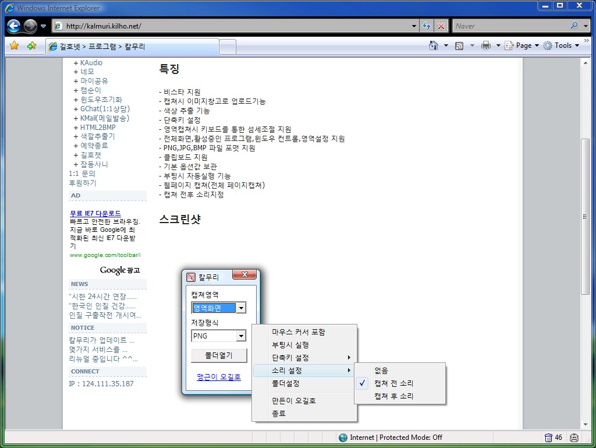Select the 없음 sound option
596x448 pixels.
coord(381,371)
